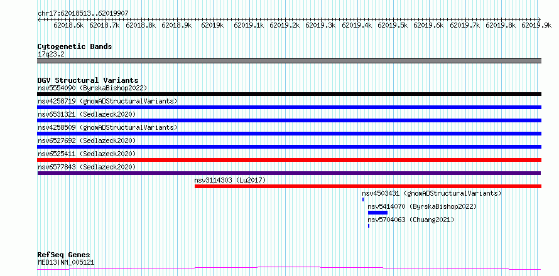
Task: Open the DGV Structural Variants track title
Action: pyautogui.click(x=88, y=80)
